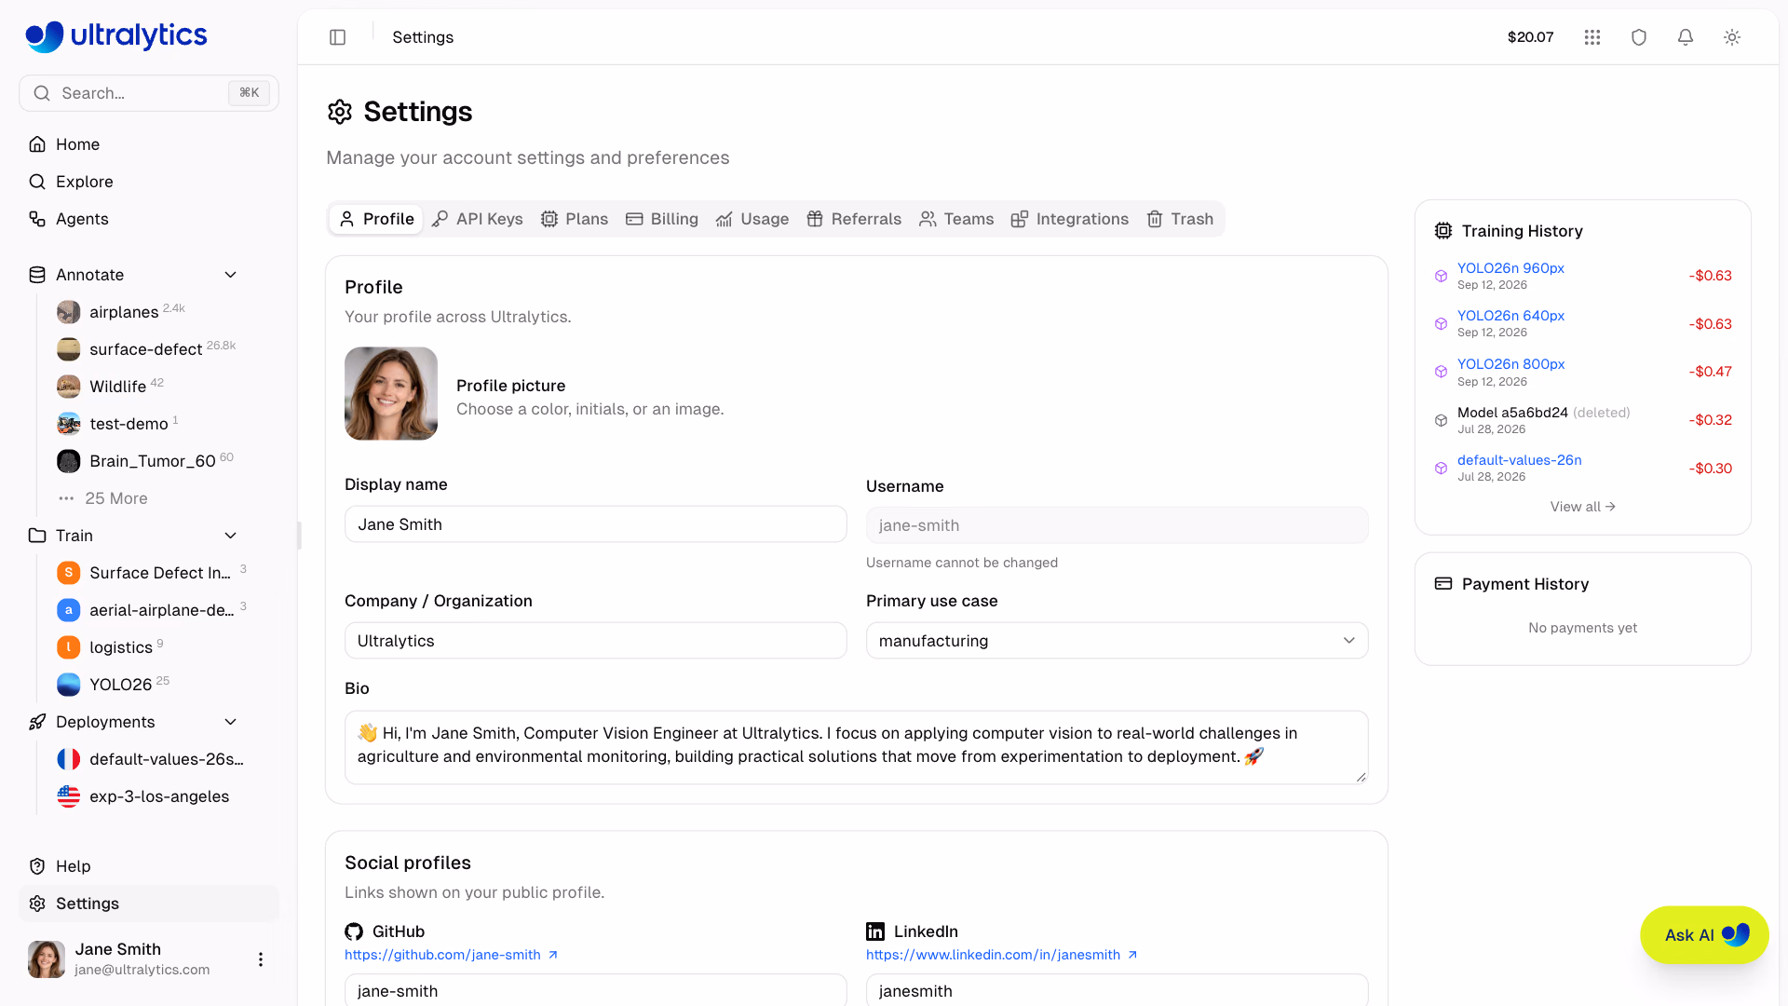Click the profile picture to change it
Screen dimensions: 1788x1006
[391, 394]
